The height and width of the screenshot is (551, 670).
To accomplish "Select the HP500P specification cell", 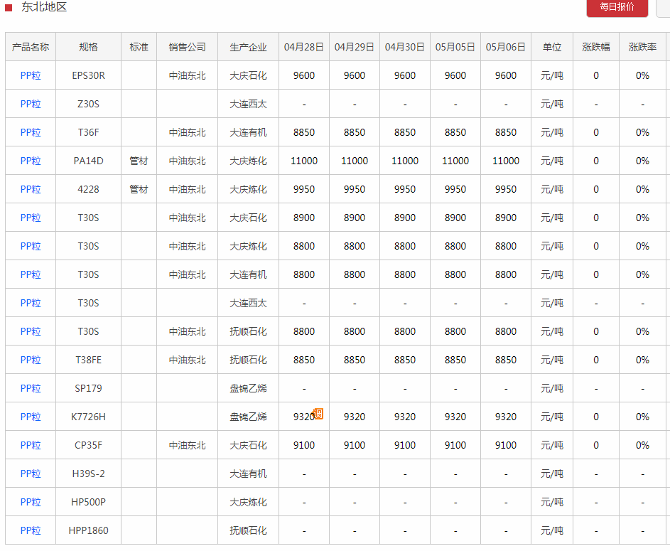I will (88, 502).
